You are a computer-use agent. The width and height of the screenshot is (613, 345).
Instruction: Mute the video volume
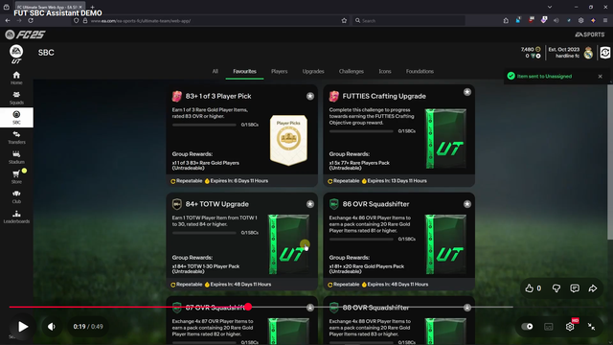click(52, 326)
